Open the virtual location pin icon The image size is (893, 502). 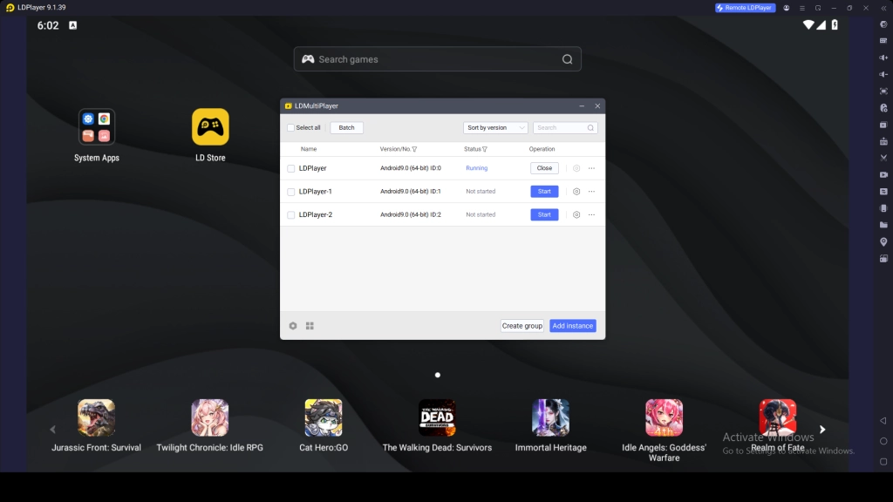(x=883, y=242)
